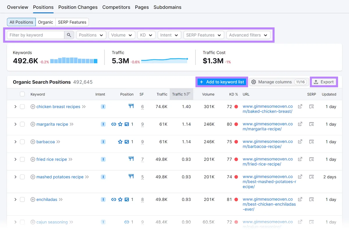Open external link for margarita-recipe URL
This screenshot has height=230, width=349.
coord(300,124)
